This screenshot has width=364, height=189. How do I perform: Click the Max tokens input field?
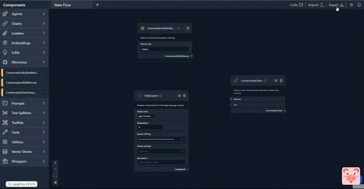161,162
